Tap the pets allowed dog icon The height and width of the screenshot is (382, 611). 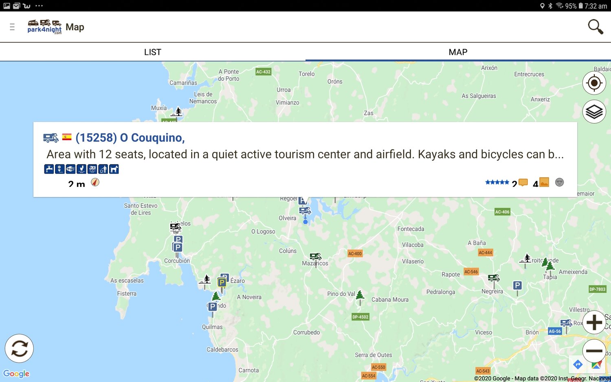click(114, 169)
